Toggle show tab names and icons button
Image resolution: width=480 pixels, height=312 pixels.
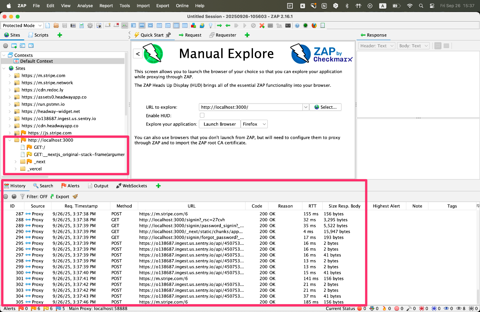pyautogui.click(x=125, y=25)
